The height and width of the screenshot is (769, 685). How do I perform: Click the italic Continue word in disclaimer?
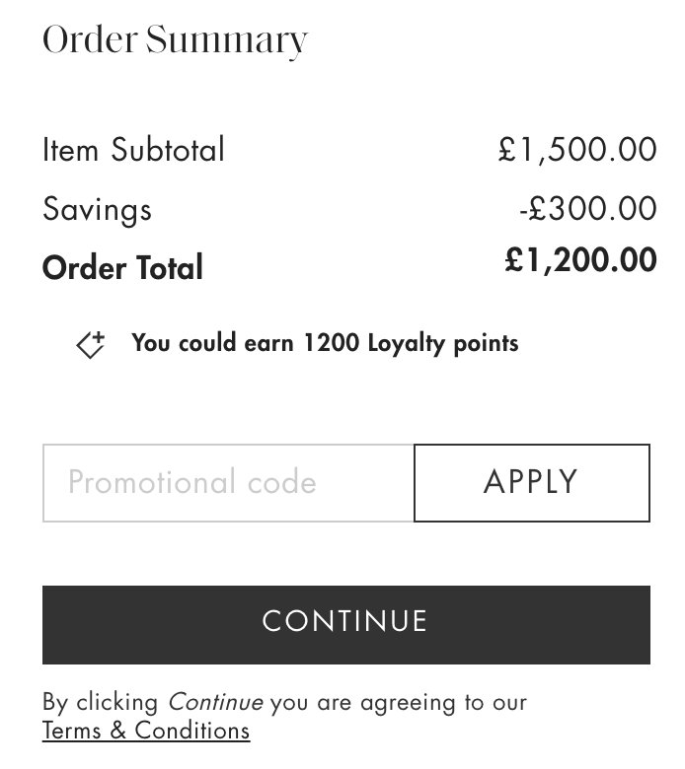215,702
